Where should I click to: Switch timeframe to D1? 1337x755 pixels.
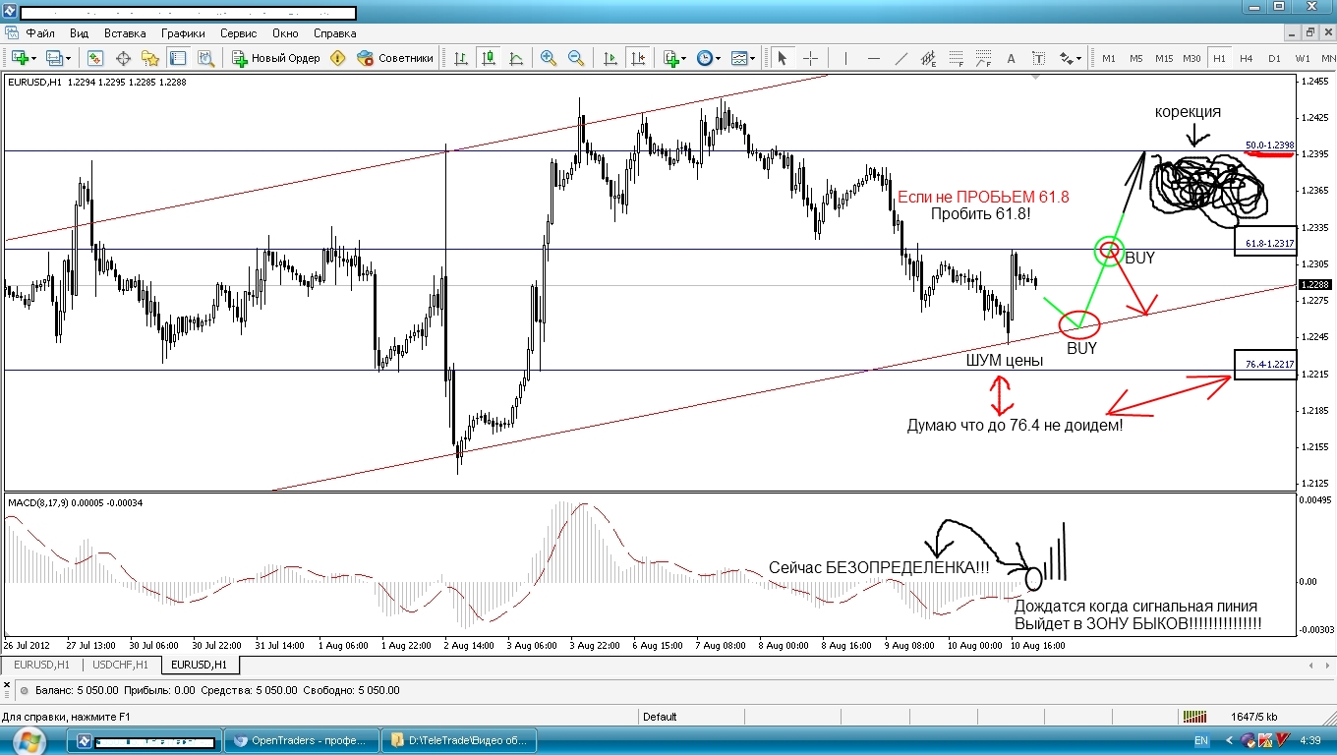point(1274,58)
